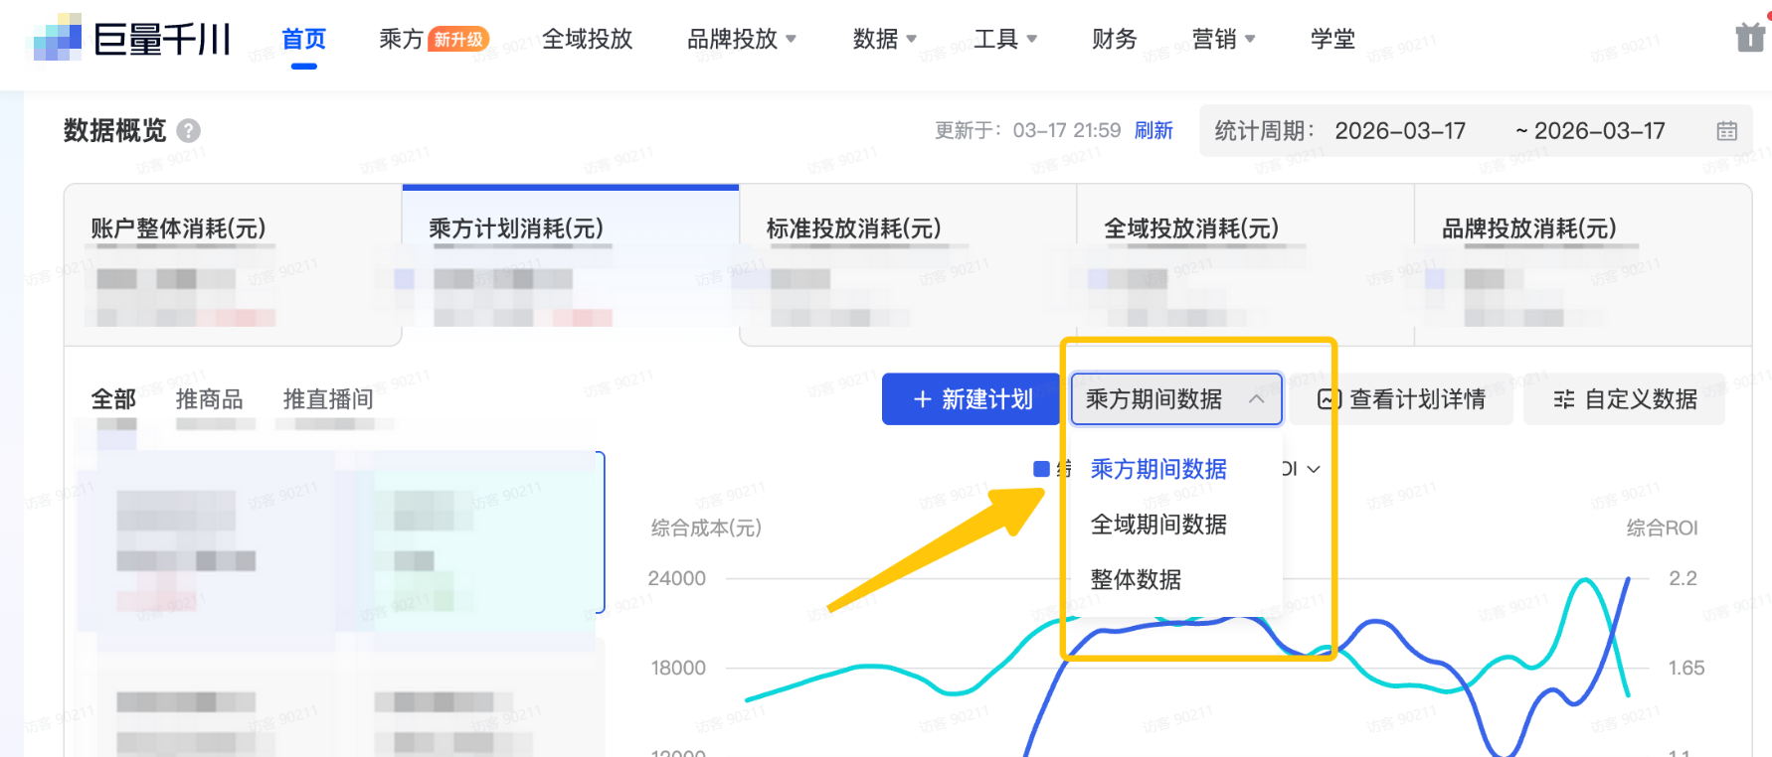The image size is (1772, 757).
Task: Click start date 2026-03-17 field
Action: point(1400,131)
